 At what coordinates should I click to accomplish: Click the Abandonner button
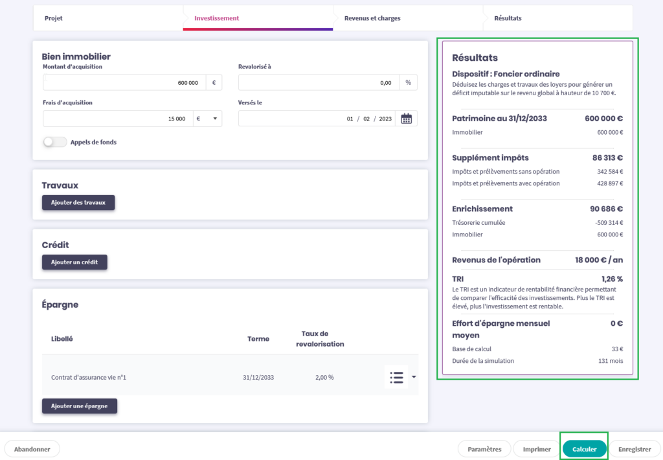pos(32,449)
